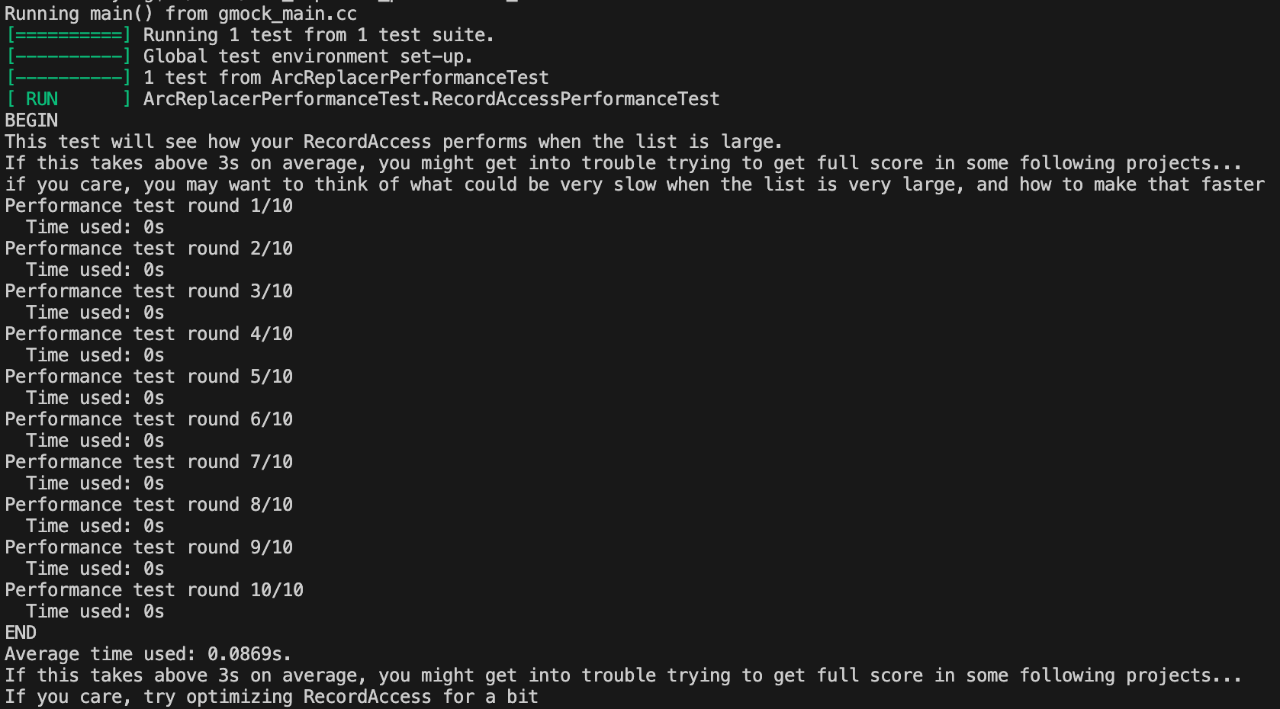Click the "Average time used: 0.0869s" line
Viewport: 1280px width, 709px height.
(x=148, y=654)
